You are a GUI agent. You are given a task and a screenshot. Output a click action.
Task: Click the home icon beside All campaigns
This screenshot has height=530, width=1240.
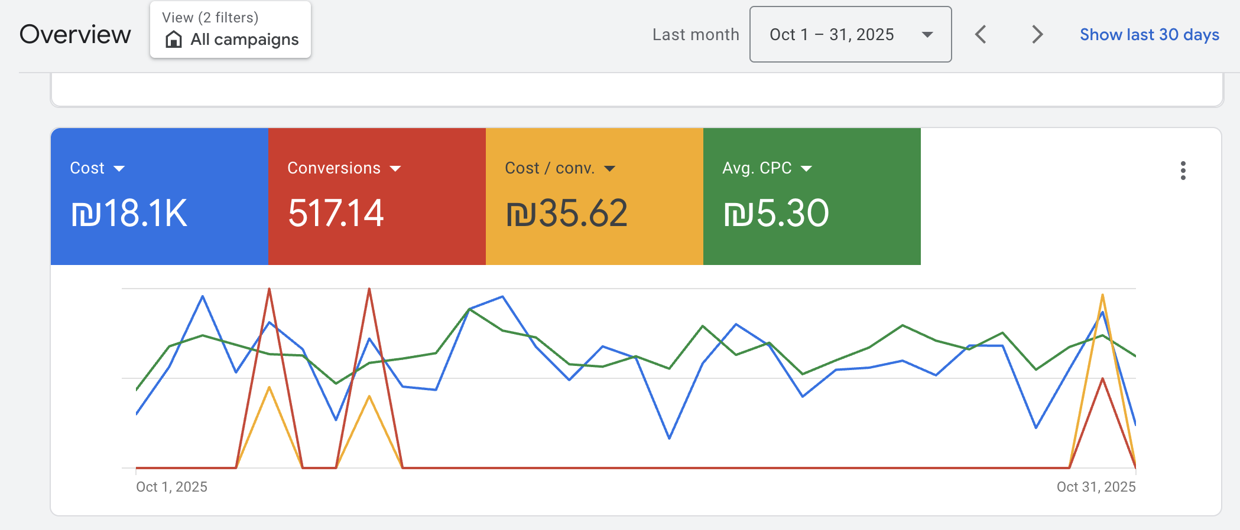[x=174, y=40]
